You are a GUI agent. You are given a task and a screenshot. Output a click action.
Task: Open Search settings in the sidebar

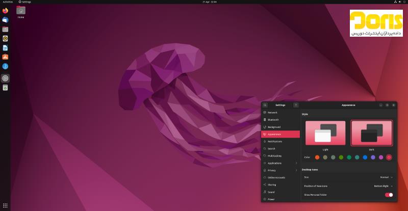280,148
